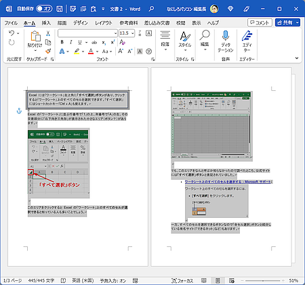Image resolution: width=305 pixels, height=285 pixels.
Task: Toggle Character Shading icon
Action: 140,52
